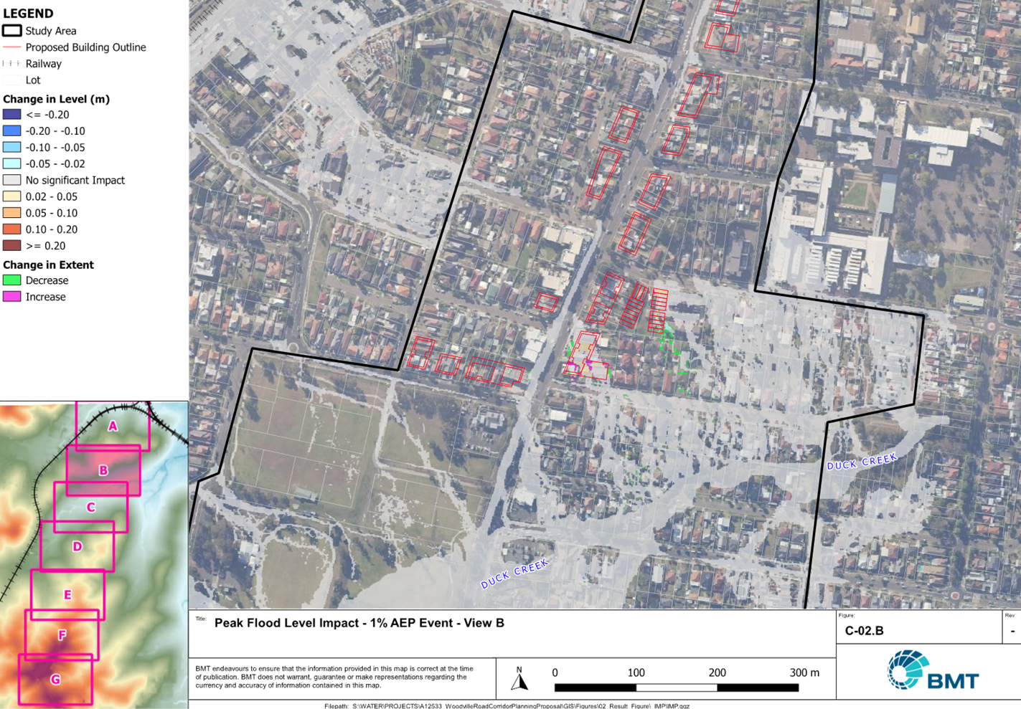Viewport: 1021px width, 709px height.
Task: Click the upper DUCK CREEK map label
Action: tap(862, 461)
